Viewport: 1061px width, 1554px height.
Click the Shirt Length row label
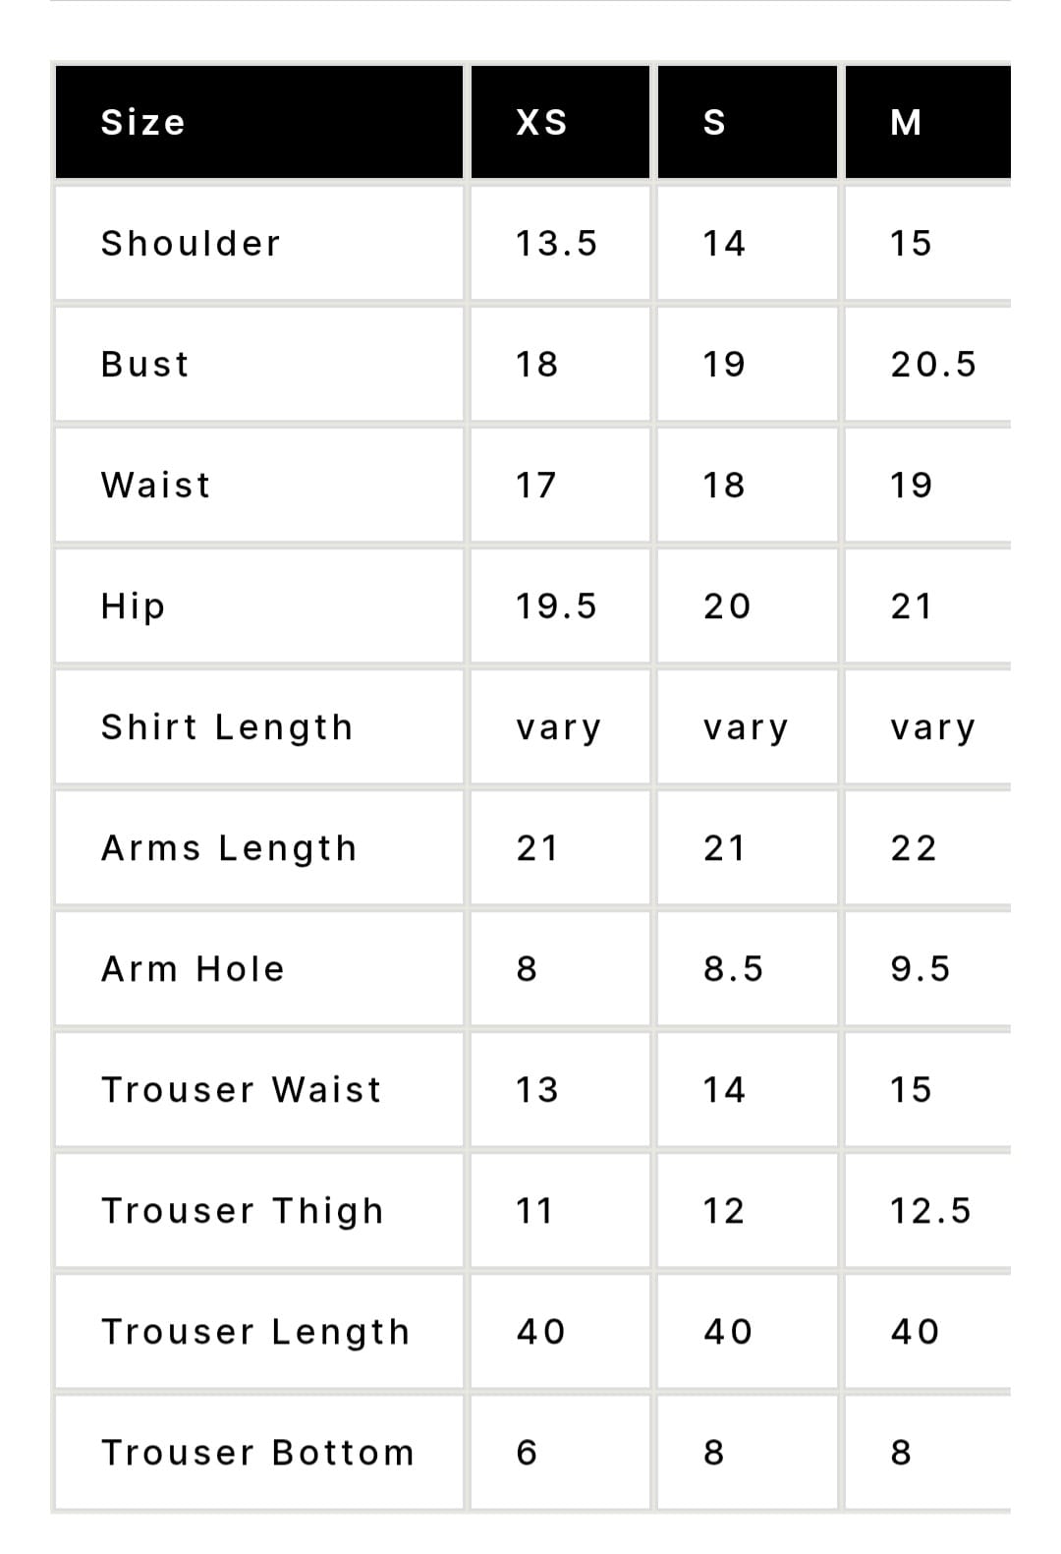point(227,727)
